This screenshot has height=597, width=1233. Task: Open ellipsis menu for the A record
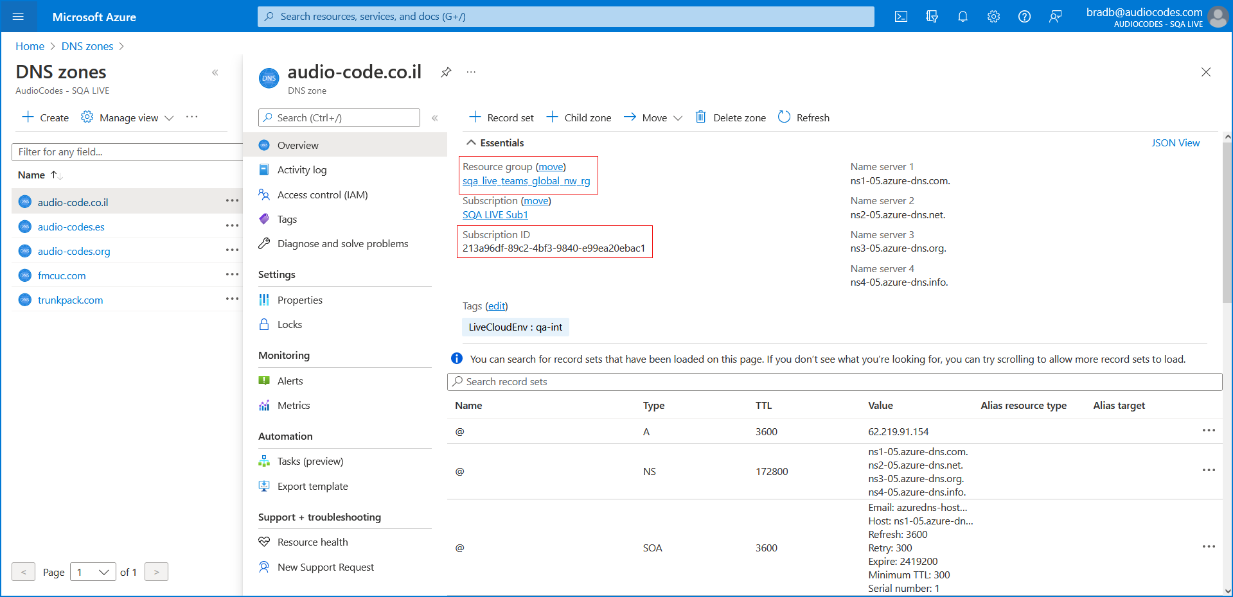[1209, 431]
